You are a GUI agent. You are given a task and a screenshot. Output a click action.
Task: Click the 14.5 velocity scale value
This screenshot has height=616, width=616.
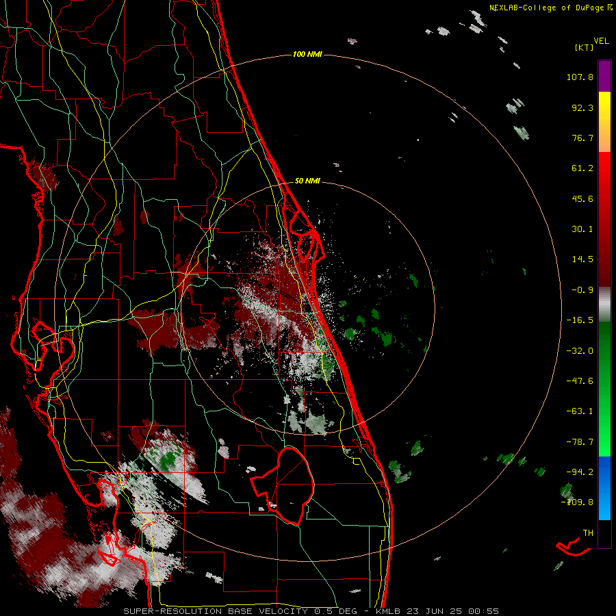(582, 259)
